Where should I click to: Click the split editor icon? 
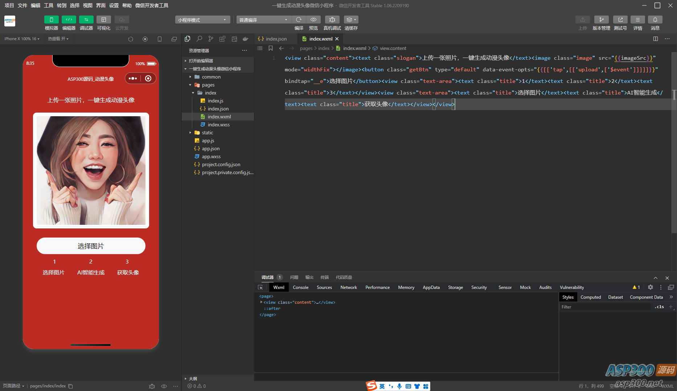pyautogui.click(x=655, y=39)
